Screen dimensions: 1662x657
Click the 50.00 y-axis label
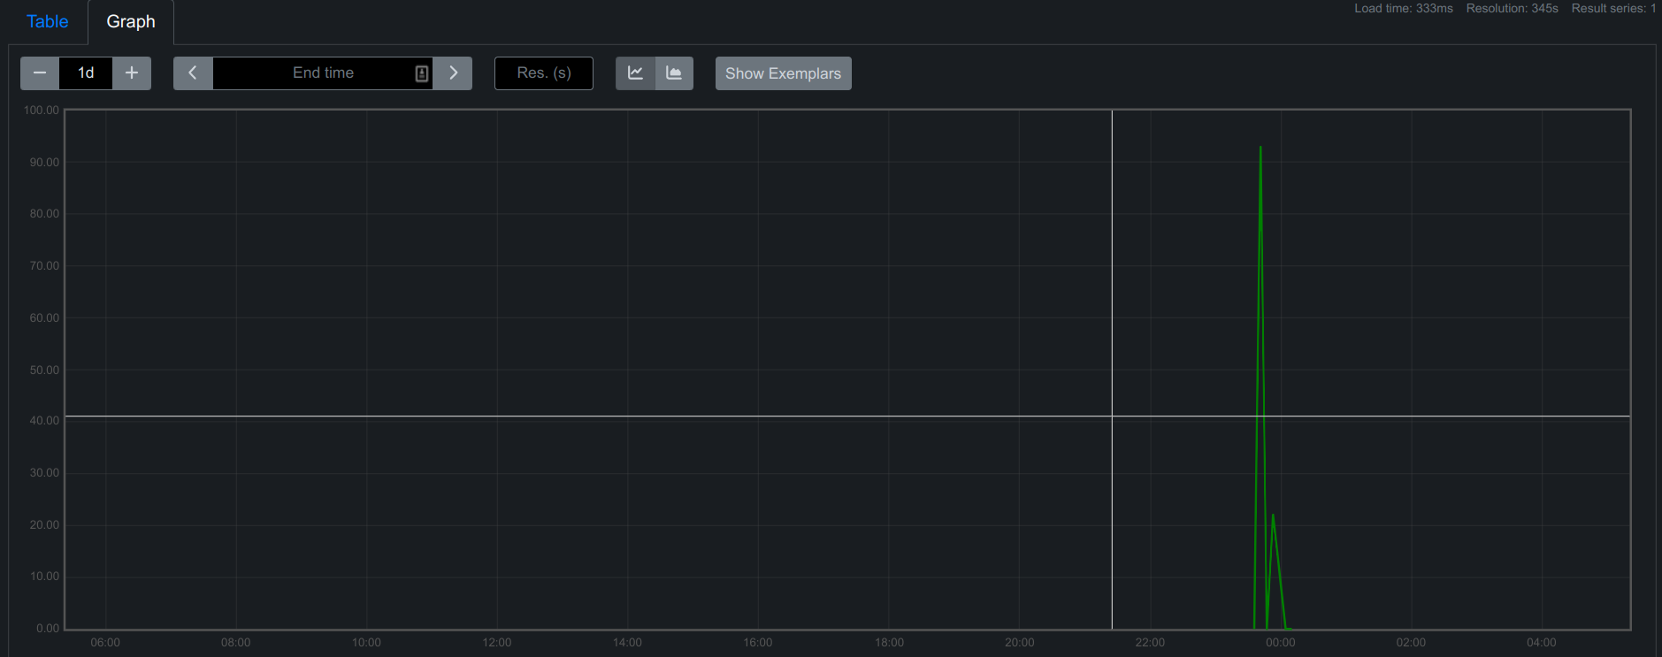pos(44,371)
